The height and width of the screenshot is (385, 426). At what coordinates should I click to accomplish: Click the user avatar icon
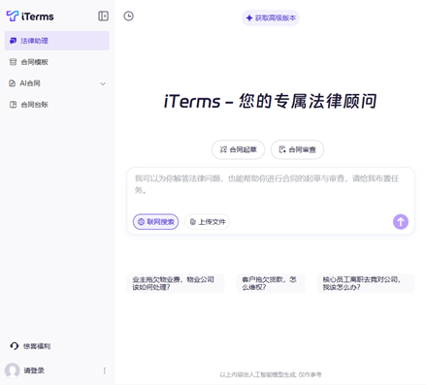tap(13, 370)
